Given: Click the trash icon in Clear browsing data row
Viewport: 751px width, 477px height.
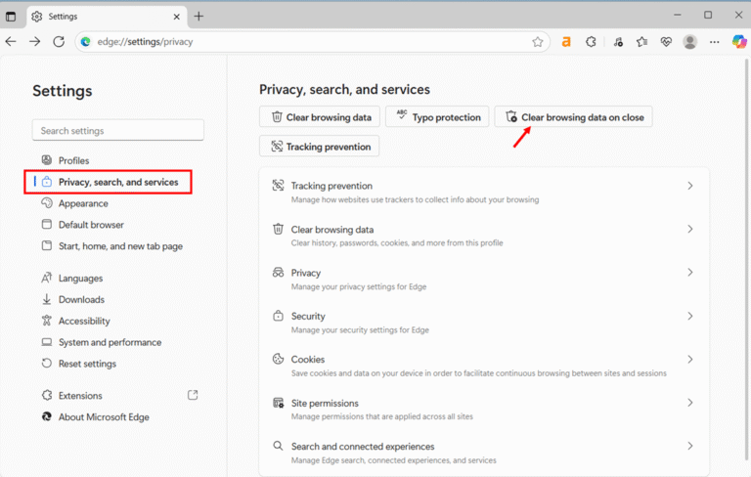Looking at the screenshot, I should (x=279, y=229).
